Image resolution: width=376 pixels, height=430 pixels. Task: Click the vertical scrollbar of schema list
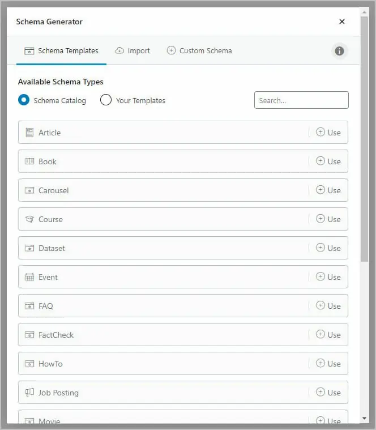364,170
